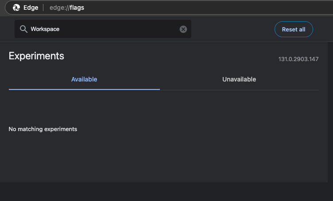Click the blue underline beneath the Available tab
Image resolution: width=333 pixels, height=201 pixels.
84,89
